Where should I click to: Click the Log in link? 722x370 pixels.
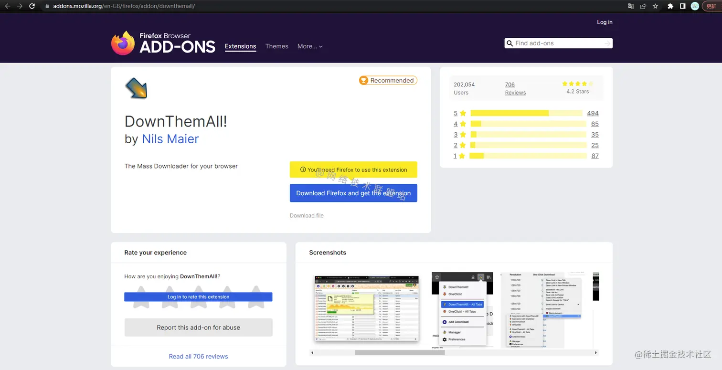click(605, 22)
